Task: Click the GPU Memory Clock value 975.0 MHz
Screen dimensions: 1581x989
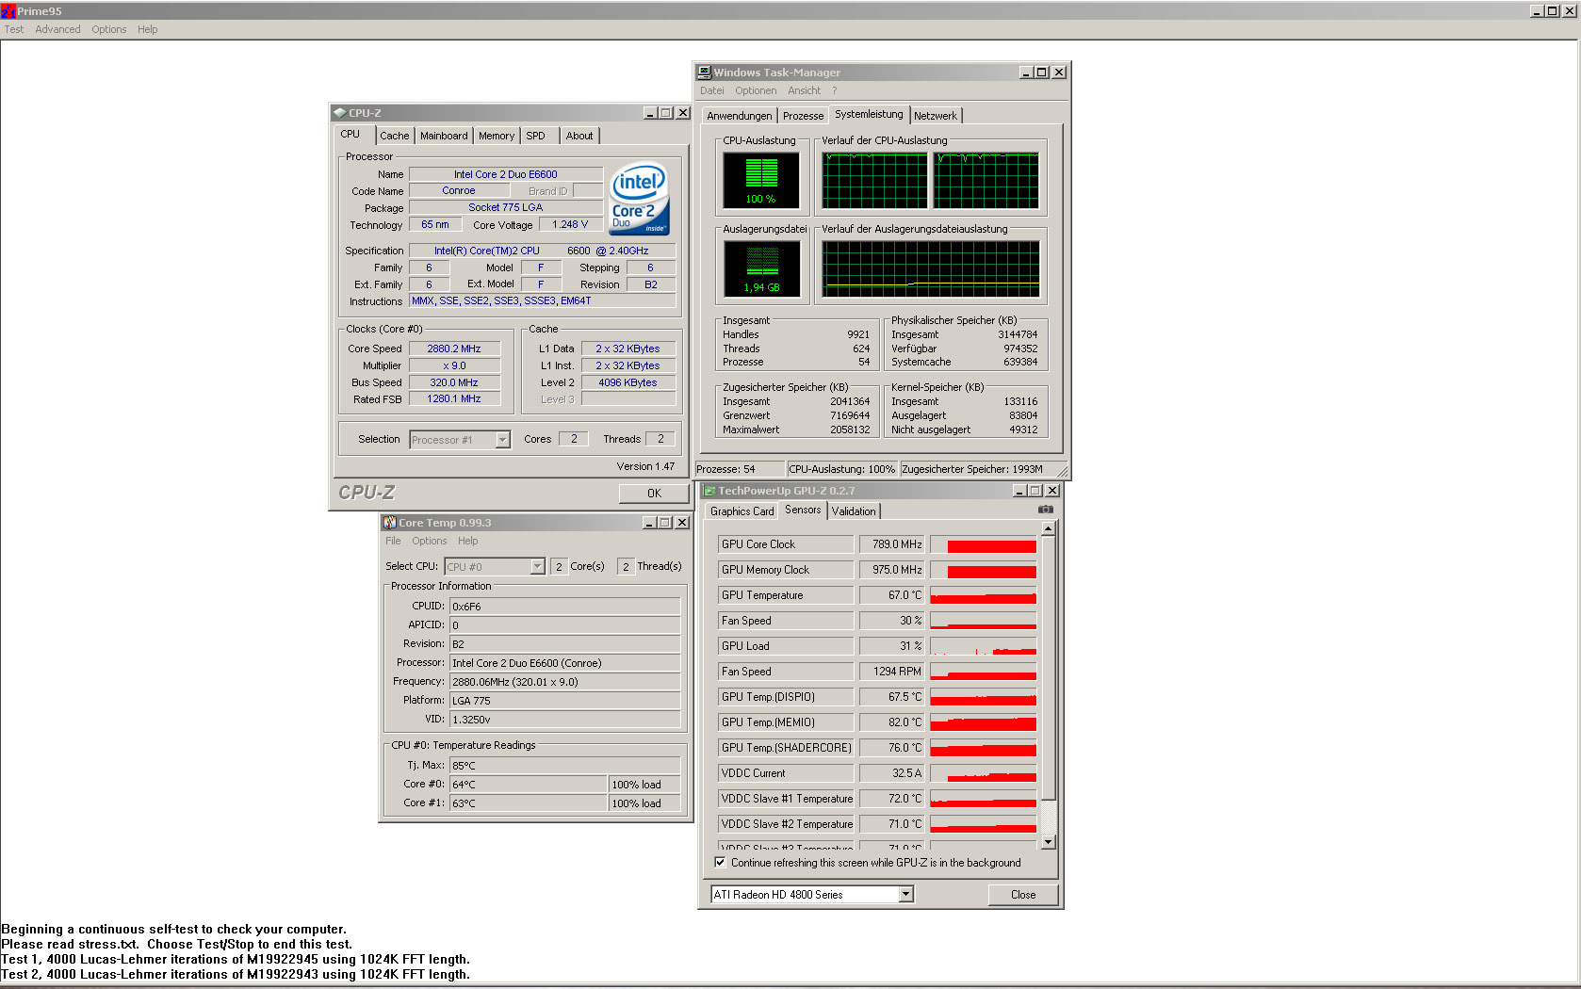Action: click(x=891, y=570)
